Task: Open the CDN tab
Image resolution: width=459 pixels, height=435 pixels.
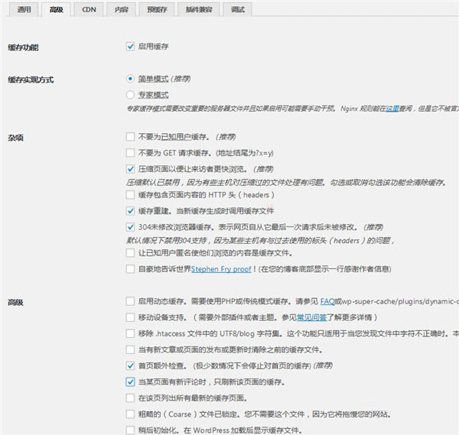Action: [89, 10]
